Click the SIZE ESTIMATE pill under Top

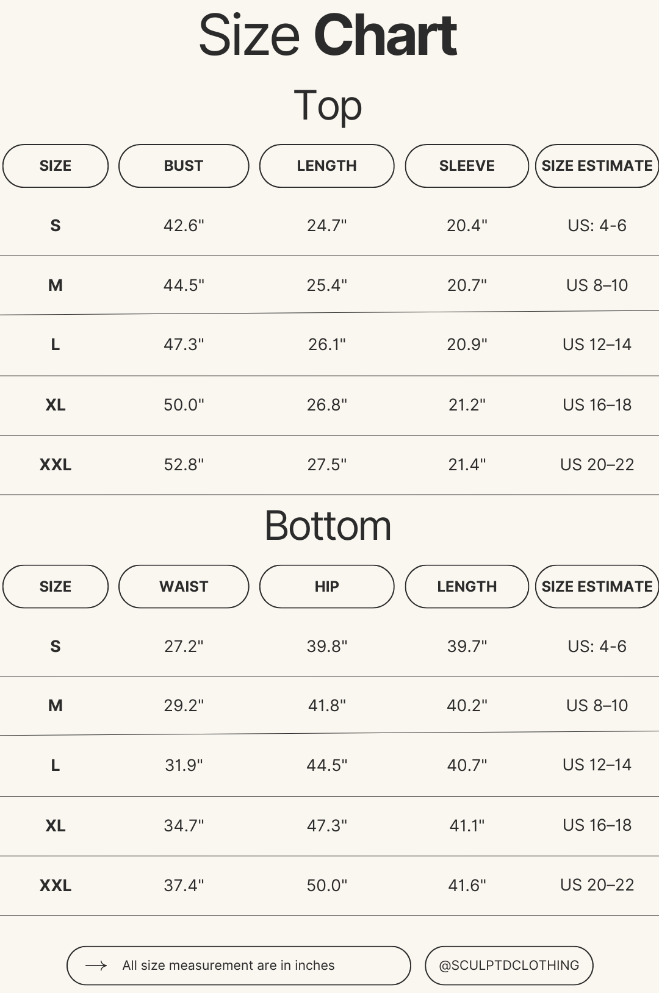[597, 166]
